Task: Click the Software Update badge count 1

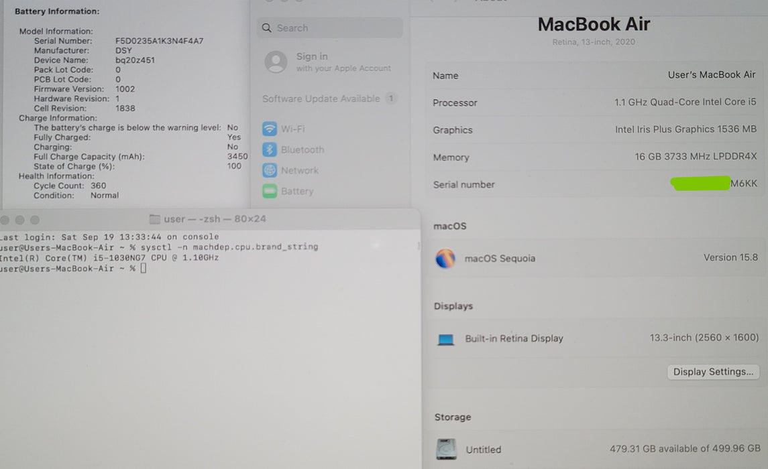Action: (391, 98)
